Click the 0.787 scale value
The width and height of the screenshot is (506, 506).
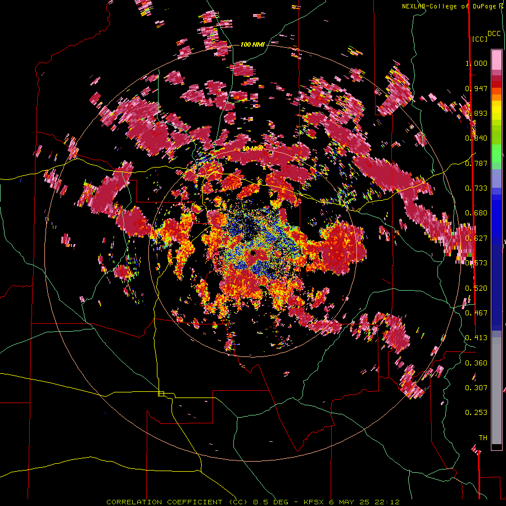point(476,163)
